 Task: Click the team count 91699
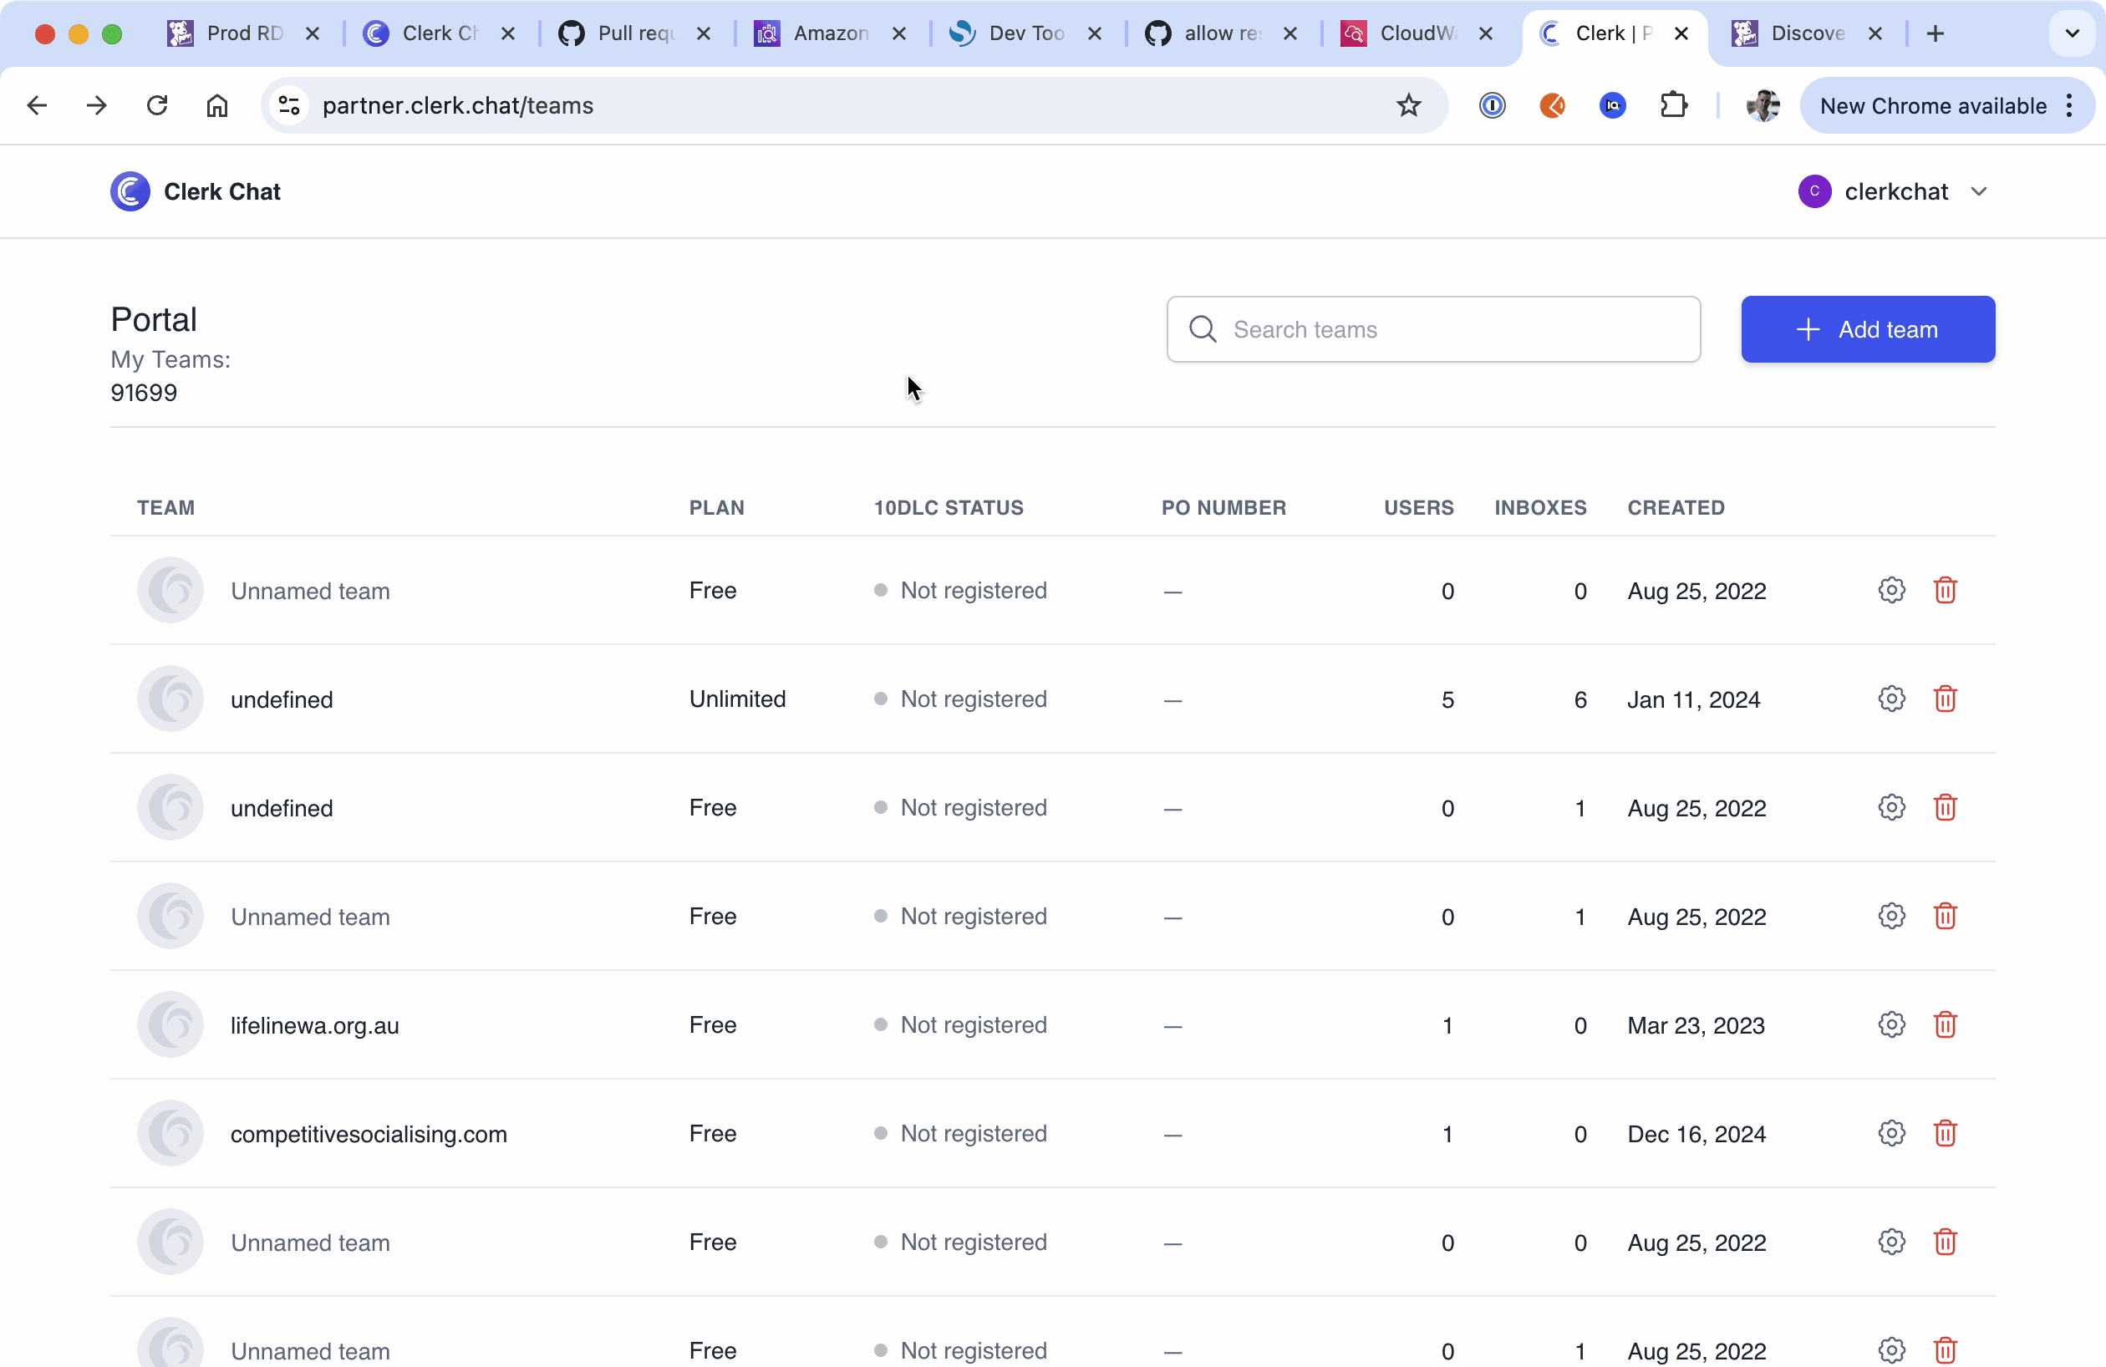(145, 392)
